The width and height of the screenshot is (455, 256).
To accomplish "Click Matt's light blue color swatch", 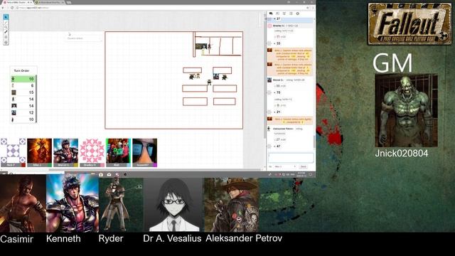I will point(129,165).
